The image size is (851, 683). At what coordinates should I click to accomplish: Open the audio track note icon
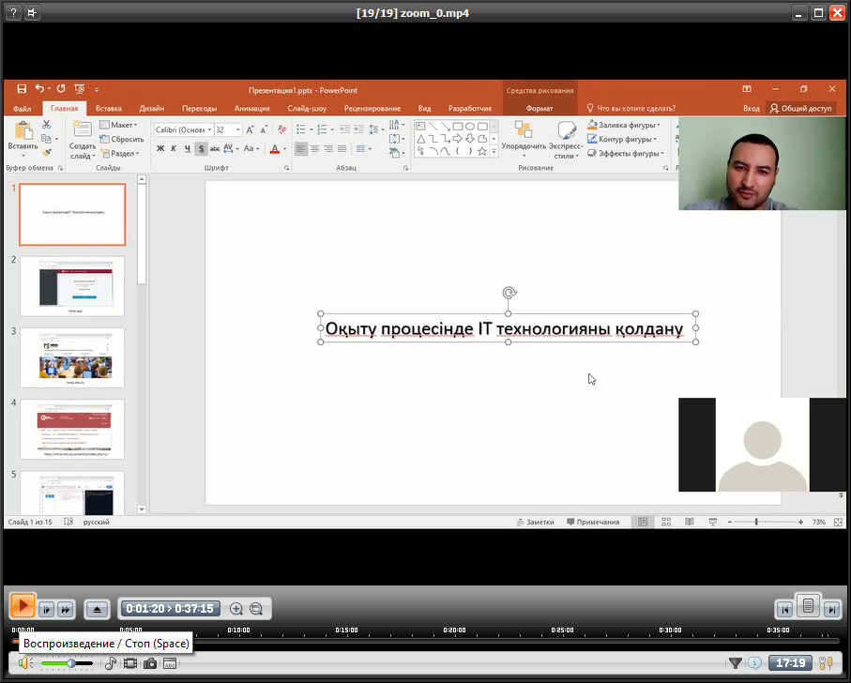point(110,663)
